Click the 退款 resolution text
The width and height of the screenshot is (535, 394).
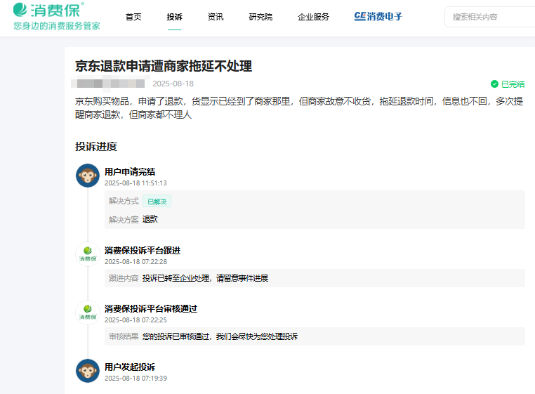150,219
